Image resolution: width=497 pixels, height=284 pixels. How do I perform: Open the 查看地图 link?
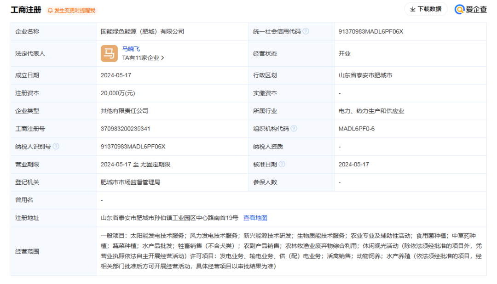click(255, 218)
